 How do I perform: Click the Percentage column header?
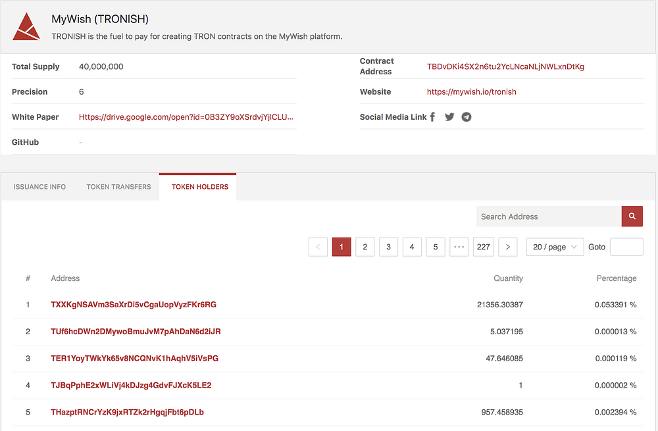pos(617,278)
